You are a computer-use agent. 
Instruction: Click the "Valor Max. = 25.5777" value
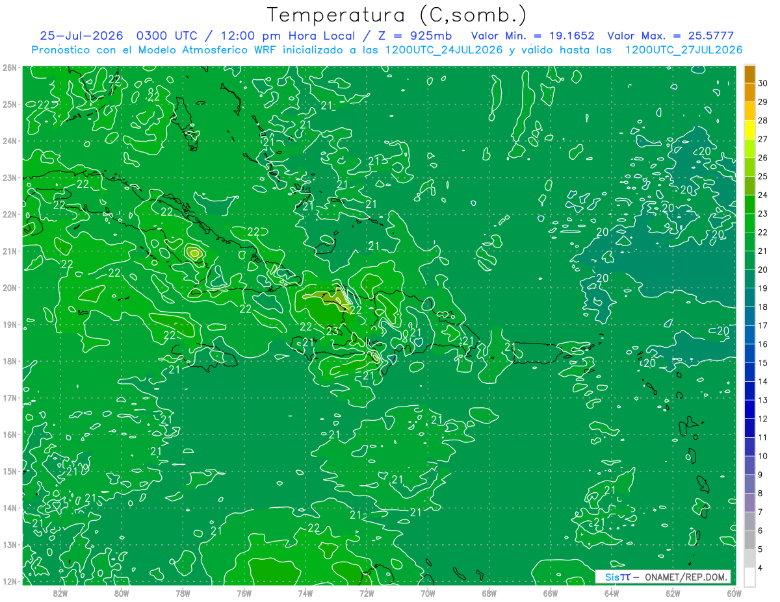(670, 36)
